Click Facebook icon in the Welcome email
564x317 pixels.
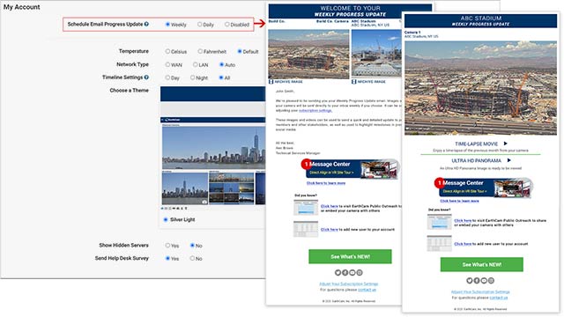(x=345, y=272)
